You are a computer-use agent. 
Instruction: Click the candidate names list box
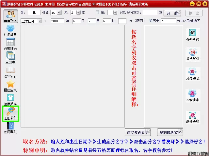[164, 76]
